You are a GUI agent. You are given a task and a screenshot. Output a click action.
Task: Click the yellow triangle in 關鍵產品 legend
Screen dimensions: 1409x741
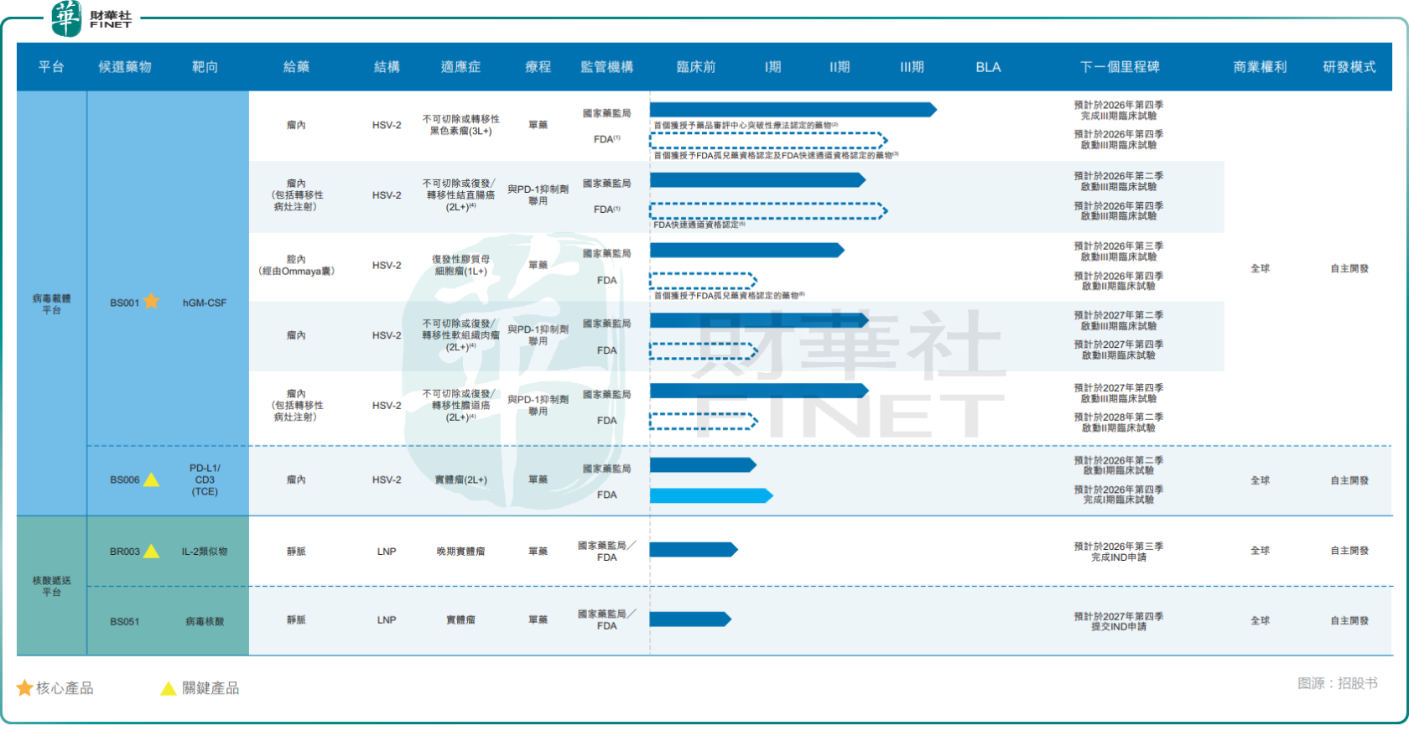tap(169, 688)
